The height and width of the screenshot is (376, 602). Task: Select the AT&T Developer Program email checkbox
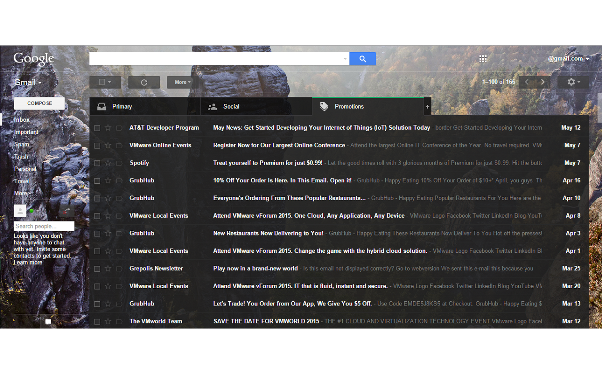pos(97,128)
